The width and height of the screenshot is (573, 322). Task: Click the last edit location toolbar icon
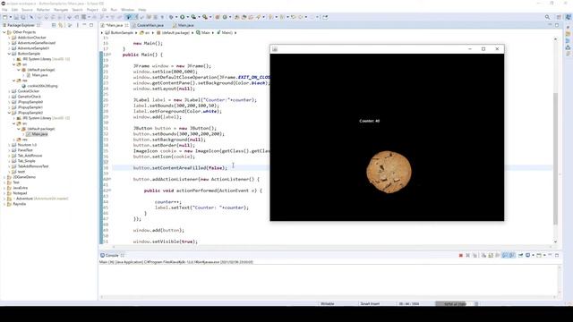click(x=293, y=17)
